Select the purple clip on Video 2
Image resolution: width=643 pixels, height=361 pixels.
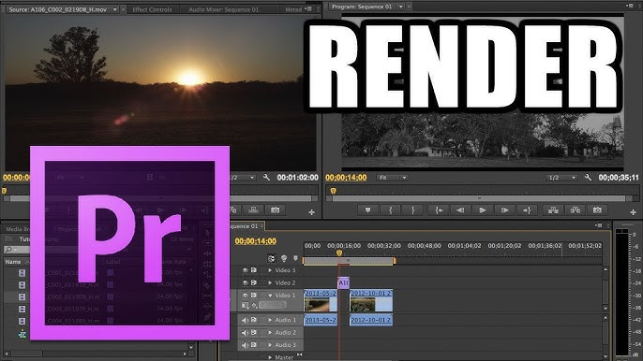344,282
